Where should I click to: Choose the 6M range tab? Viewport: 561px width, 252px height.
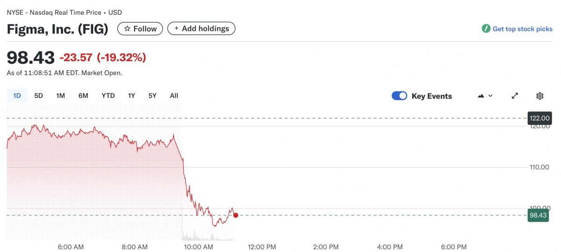coord(83,95)
